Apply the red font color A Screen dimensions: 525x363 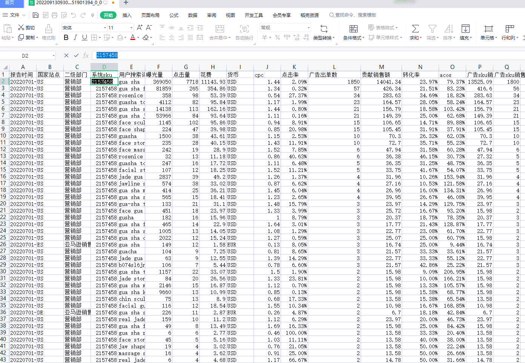[x=133, y=37]
